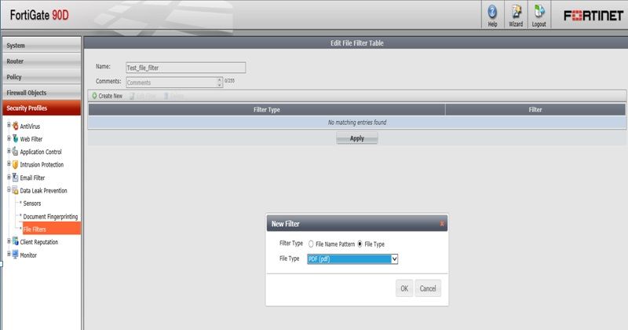Image resolution: width=628 pixels, height=330 pixels.
Task: Click the Data Leak Prevention icon
Action: (x=15, y=190)
